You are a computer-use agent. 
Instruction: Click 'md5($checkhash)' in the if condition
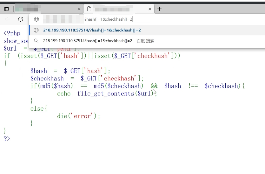118,86
